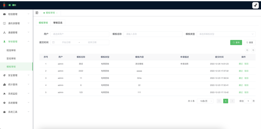261x129 pixels.
Task: Close the 模板审核 page tag
Action: click(57, 13)
